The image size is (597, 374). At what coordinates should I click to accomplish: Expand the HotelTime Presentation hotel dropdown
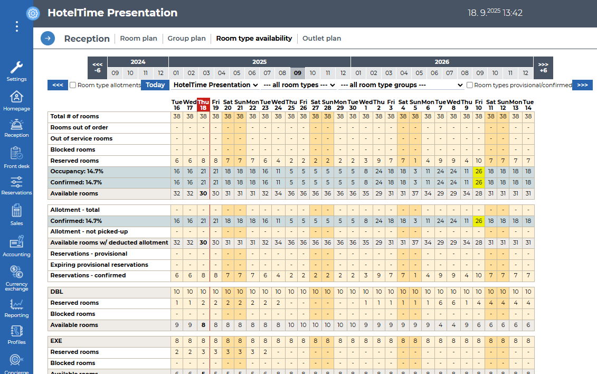pos(215,85)
